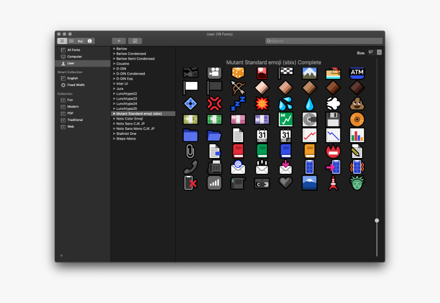Click the checkered flag emoji glyph

click(x=285, y=73)
